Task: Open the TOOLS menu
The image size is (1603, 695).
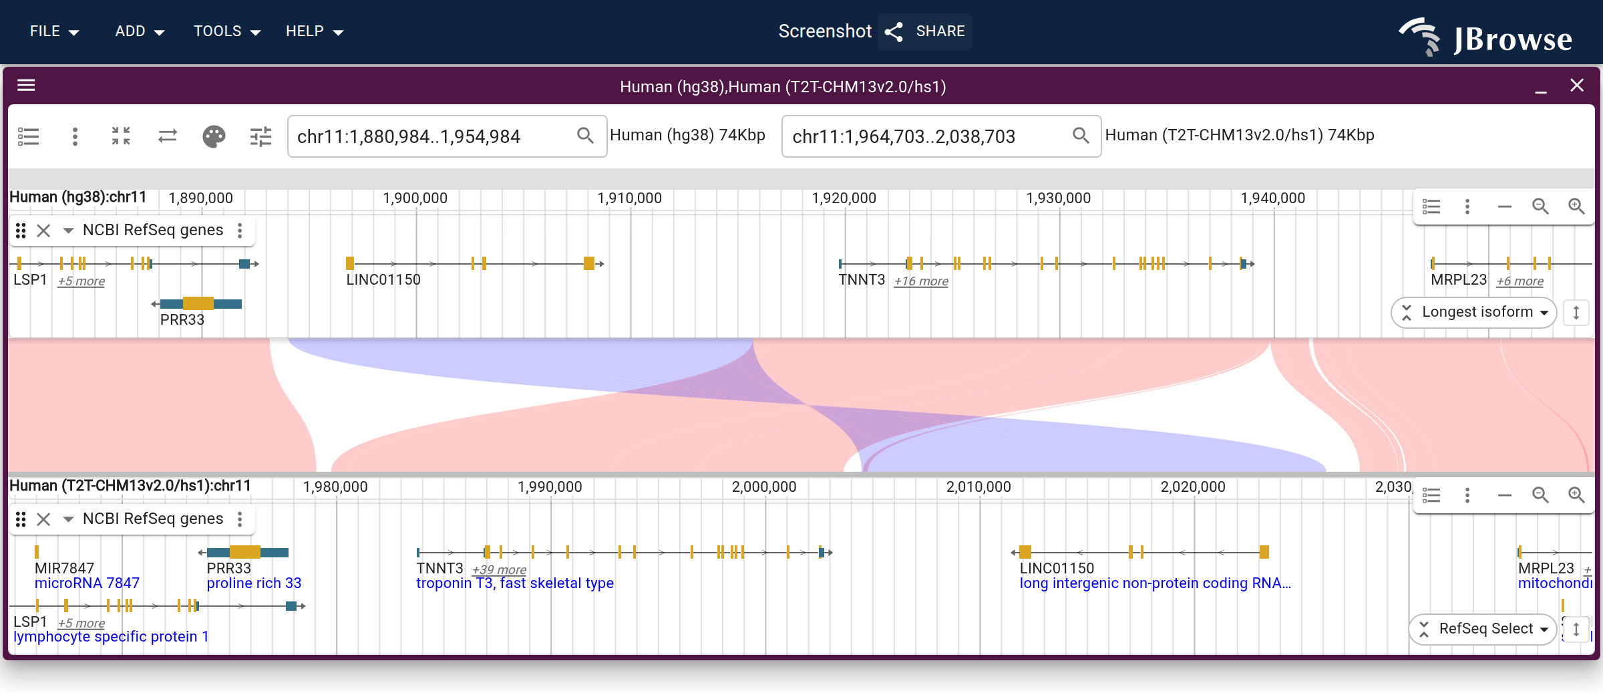Action: click(x=226, y=31)
